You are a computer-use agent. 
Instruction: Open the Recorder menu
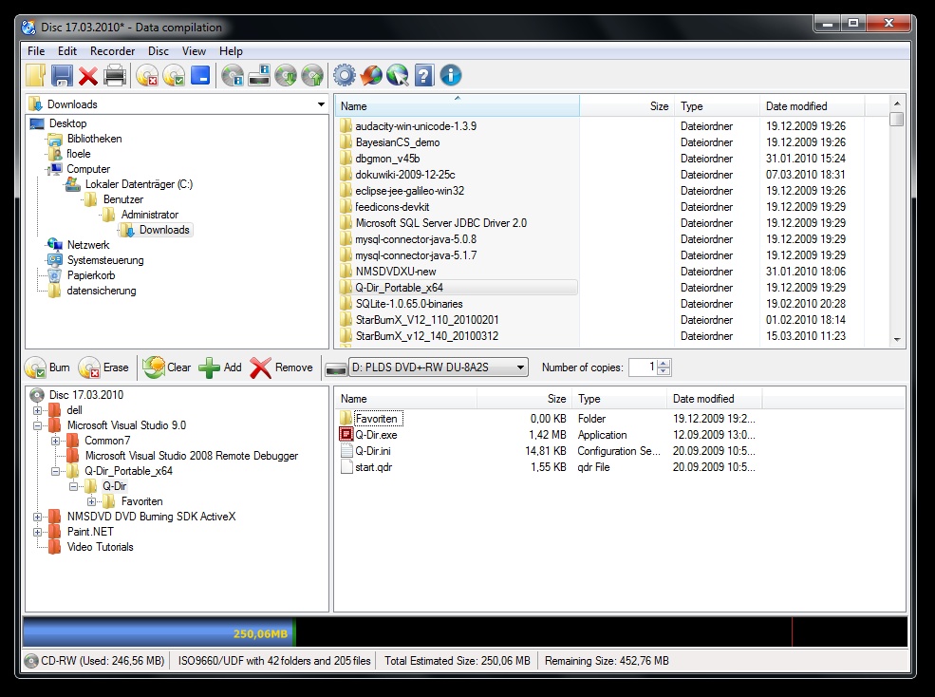[x=112, y=50]
